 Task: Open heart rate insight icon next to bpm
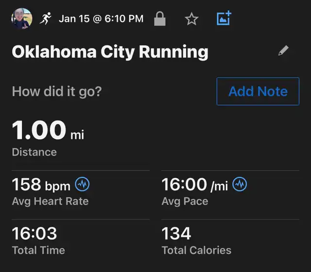pos(83,185)
